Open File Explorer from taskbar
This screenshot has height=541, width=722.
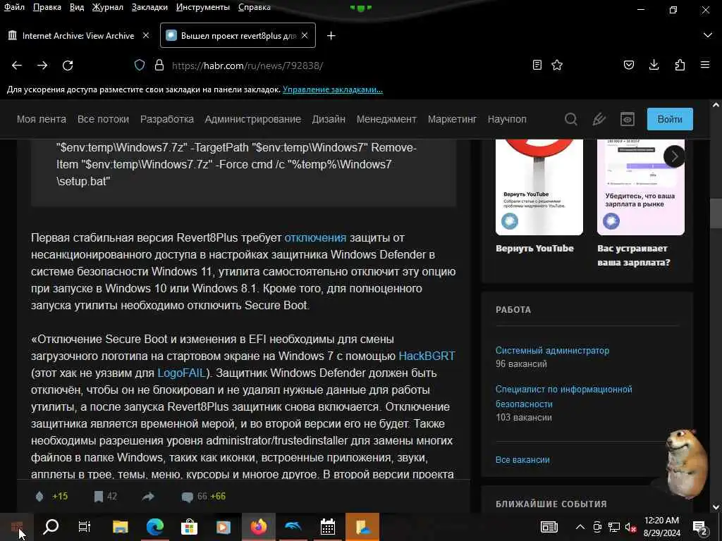click(120, 527)
